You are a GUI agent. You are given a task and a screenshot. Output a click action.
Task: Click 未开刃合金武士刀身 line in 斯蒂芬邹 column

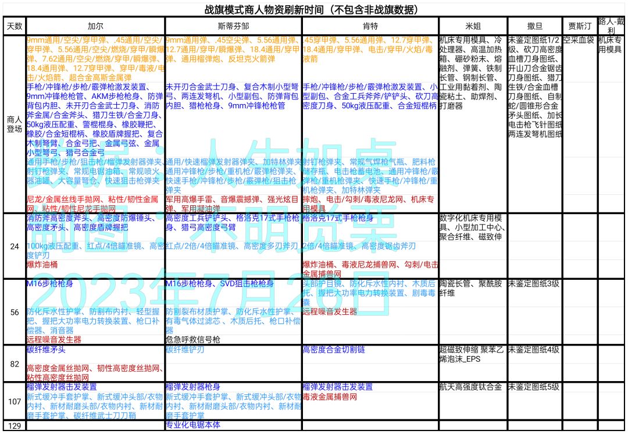(x=232, y=87)
